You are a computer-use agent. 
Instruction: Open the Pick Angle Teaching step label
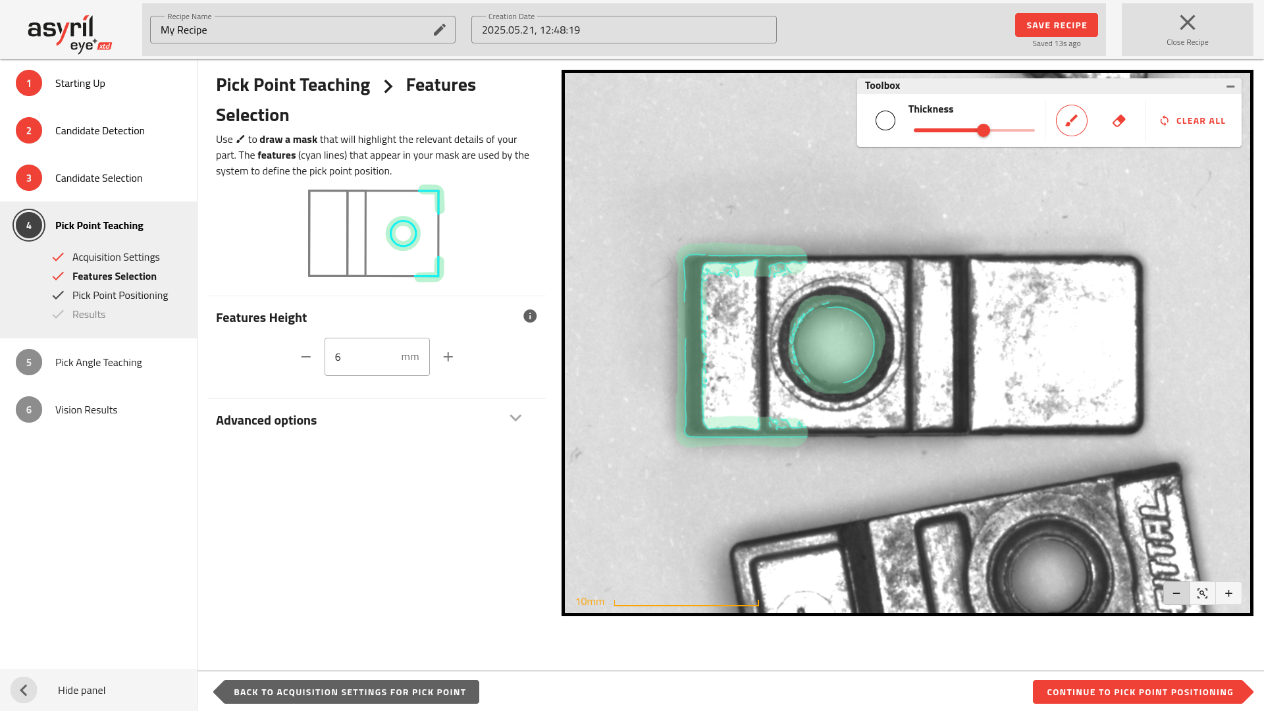(x=99, y=362)
